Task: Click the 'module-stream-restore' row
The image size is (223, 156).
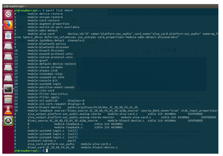Action: pos(45,17)
